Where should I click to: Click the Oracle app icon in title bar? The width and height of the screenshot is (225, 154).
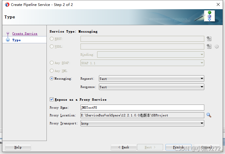[7, 5]
